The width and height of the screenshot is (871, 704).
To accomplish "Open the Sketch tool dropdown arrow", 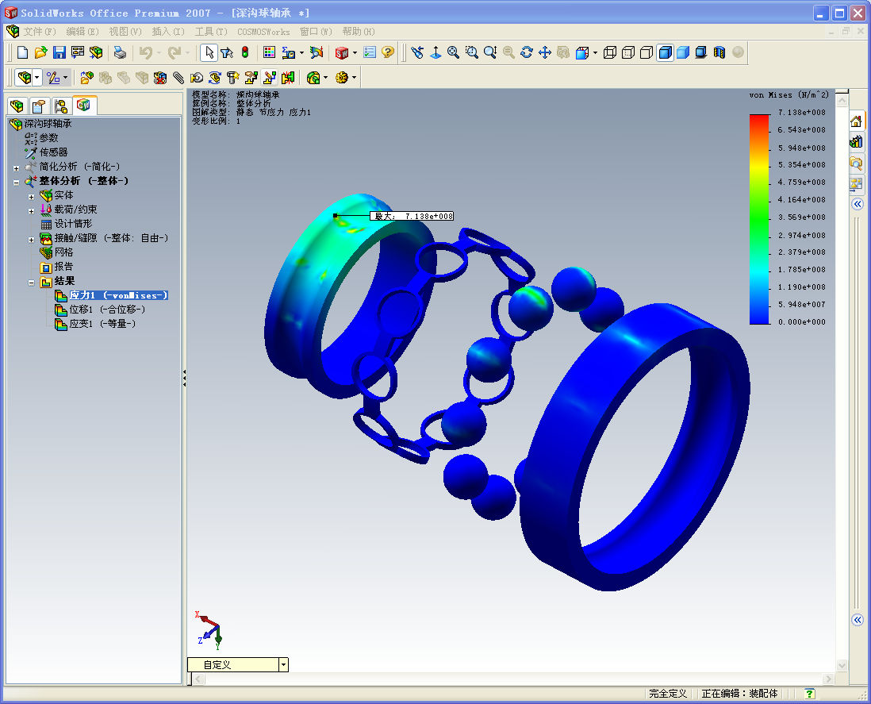I will click(x=66, y=78).
